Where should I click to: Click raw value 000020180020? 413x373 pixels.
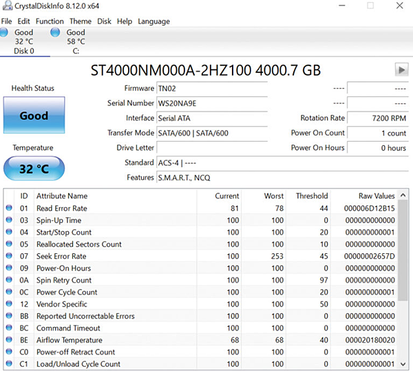(370, 340)
